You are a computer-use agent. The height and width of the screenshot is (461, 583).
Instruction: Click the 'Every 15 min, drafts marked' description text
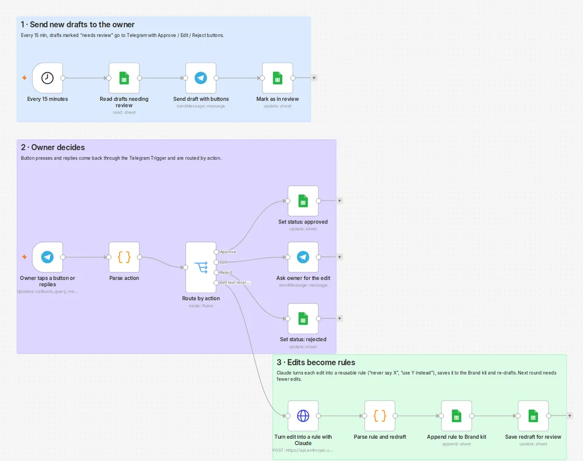coord(122,36)
